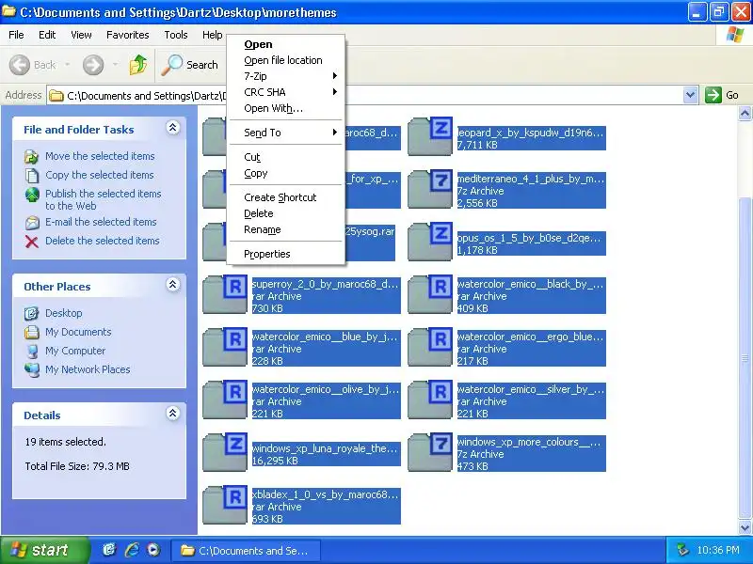Click Delete the selected items link
Screen dimensions: 753x564
[103, 241]
